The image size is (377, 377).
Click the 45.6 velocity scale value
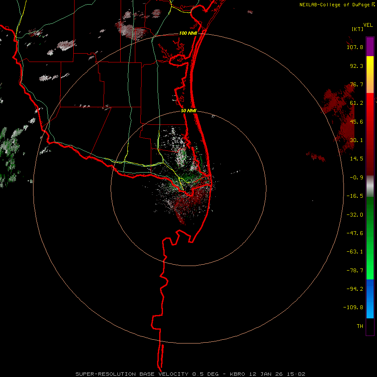click(x=356, y=121)
